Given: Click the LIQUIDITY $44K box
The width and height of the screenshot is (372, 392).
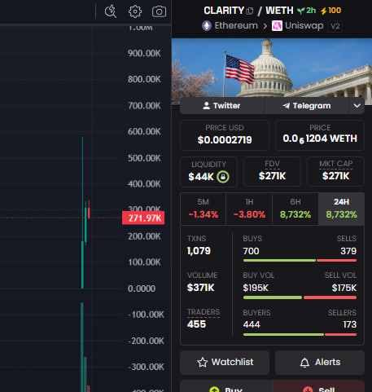Looking at the screenshot, I should pyautogui.click(x=208, y=172).
